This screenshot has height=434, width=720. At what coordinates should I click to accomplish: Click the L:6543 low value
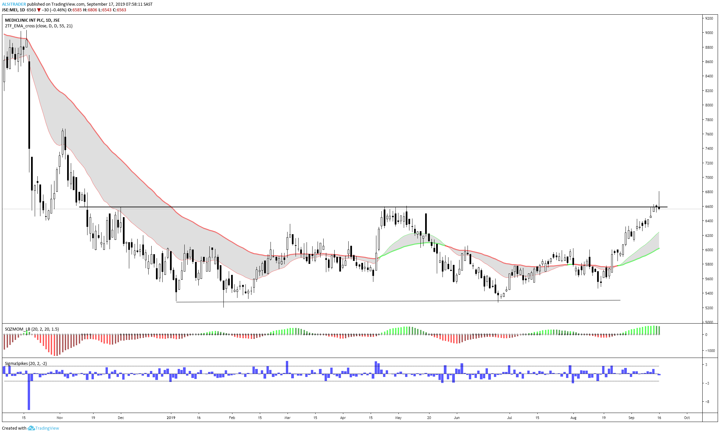[105, 10]
